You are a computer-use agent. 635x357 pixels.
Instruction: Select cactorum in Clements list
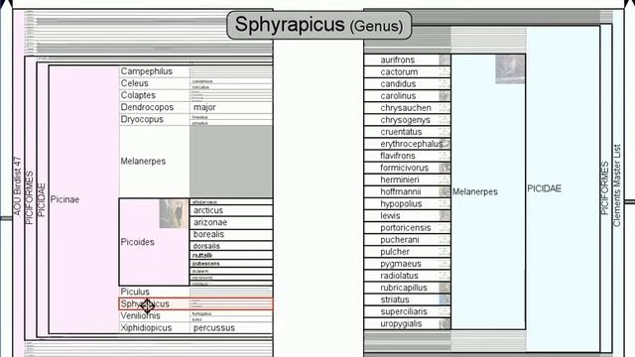pyautogui.click(x=408, y=72)
